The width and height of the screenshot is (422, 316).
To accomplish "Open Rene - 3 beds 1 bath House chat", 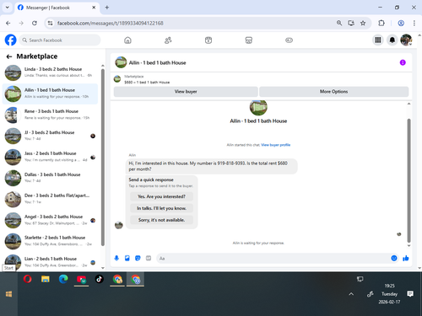I will (50, 115).
